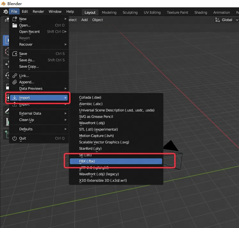Click the chain icon beside Link...
This screenshot has width=239, height=228.
click(x=14, y=76)
